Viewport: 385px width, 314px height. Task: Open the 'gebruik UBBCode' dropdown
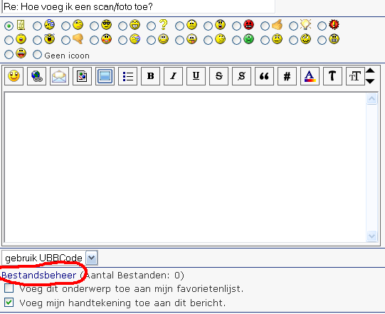pyautogui.click(x=92, y=258)
